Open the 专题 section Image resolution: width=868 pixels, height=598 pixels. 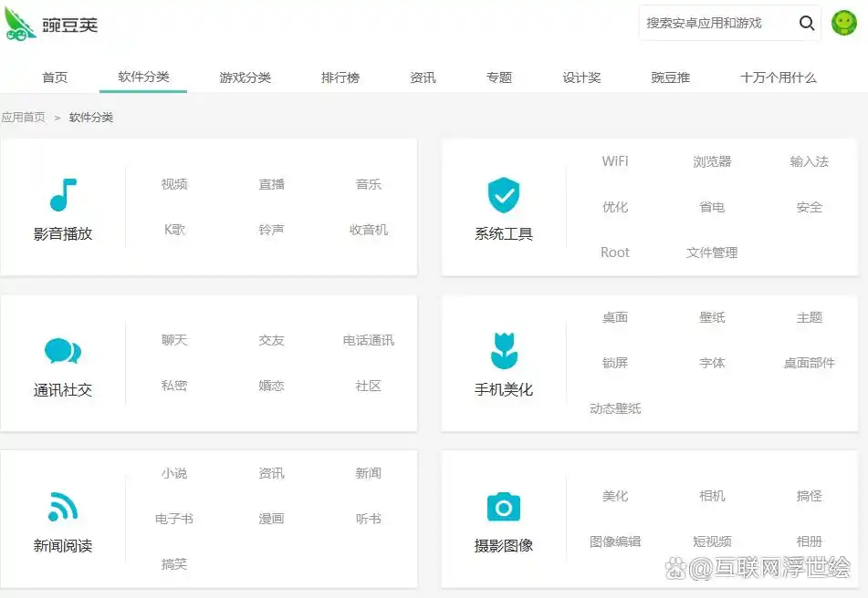coord(500,77)
